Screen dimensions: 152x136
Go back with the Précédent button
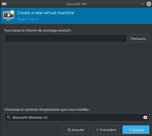coord(106,130)
